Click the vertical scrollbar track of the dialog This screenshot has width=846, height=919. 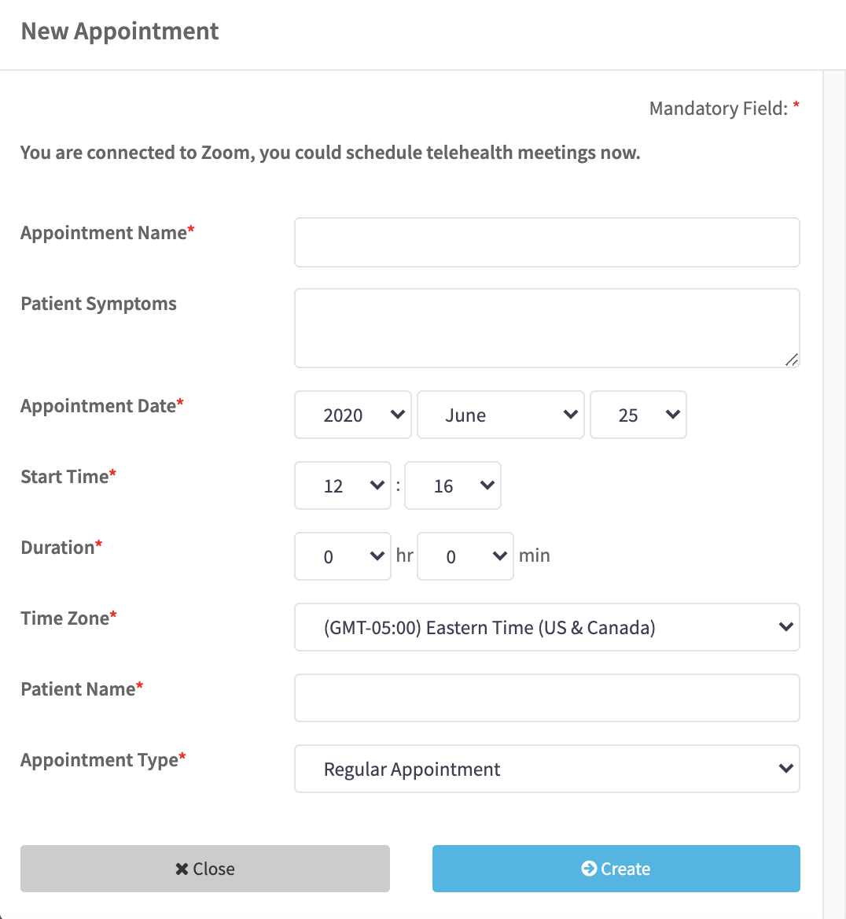834,493
